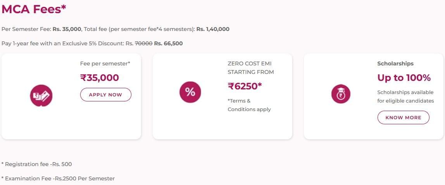Click the Scholarships card title

tap(395, 63)
